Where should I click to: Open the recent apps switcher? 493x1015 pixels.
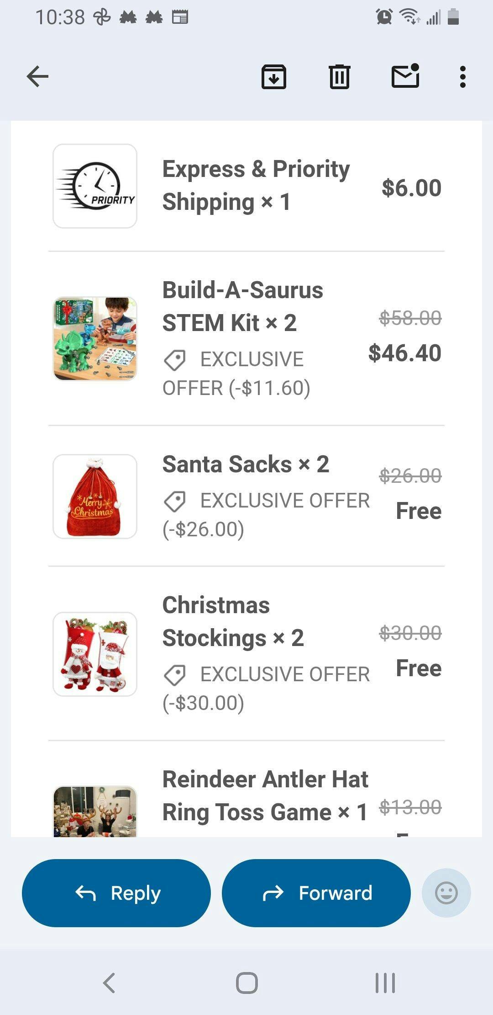[385, 983]
